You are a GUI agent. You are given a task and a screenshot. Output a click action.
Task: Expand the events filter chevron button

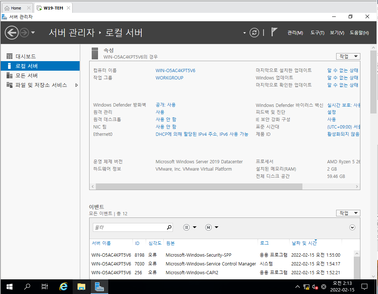coord(352,227)
